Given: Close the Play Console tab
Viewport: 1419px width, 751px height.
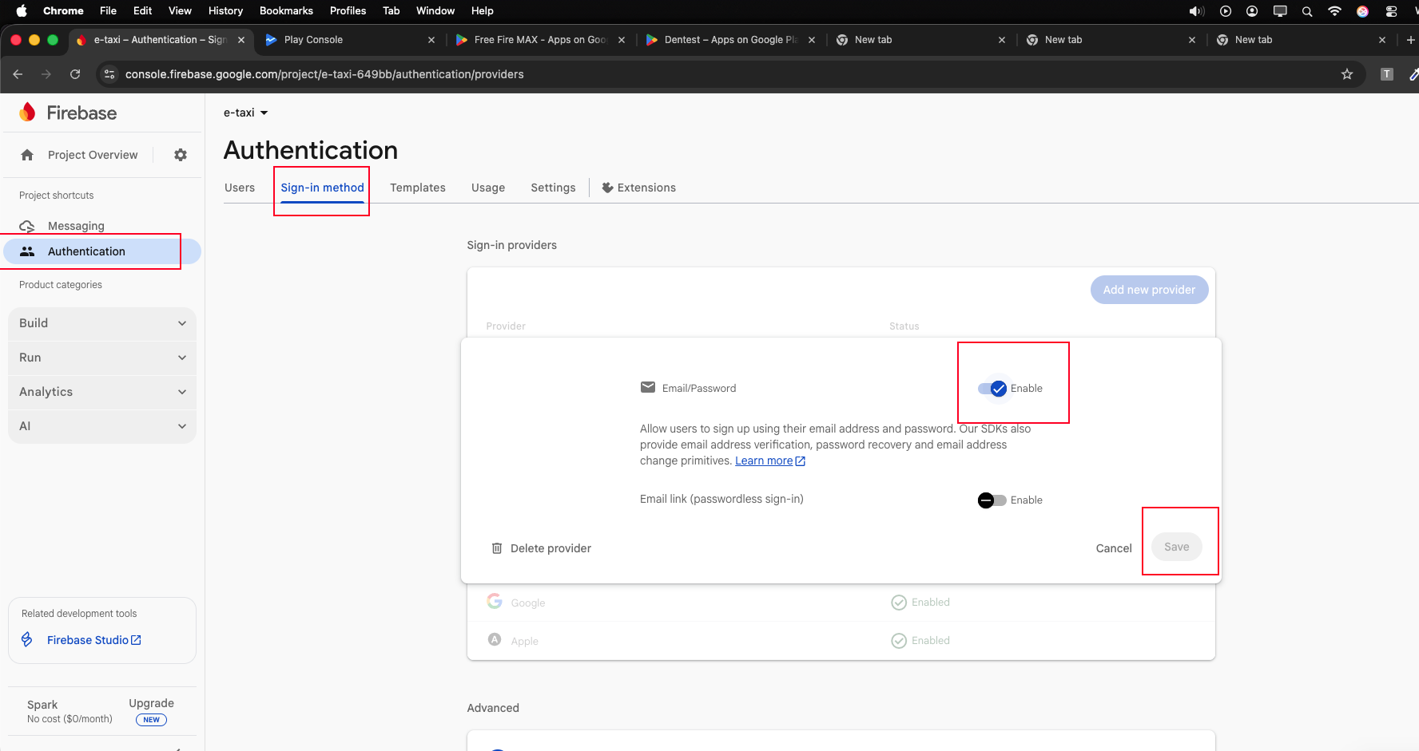Looking at the screenshot, I should tap(431, 40).
